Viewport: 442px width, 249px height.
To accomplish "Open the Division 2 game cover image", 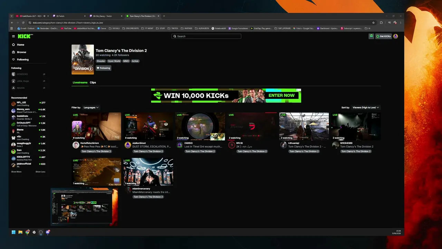I will click(x=83, y=59).
